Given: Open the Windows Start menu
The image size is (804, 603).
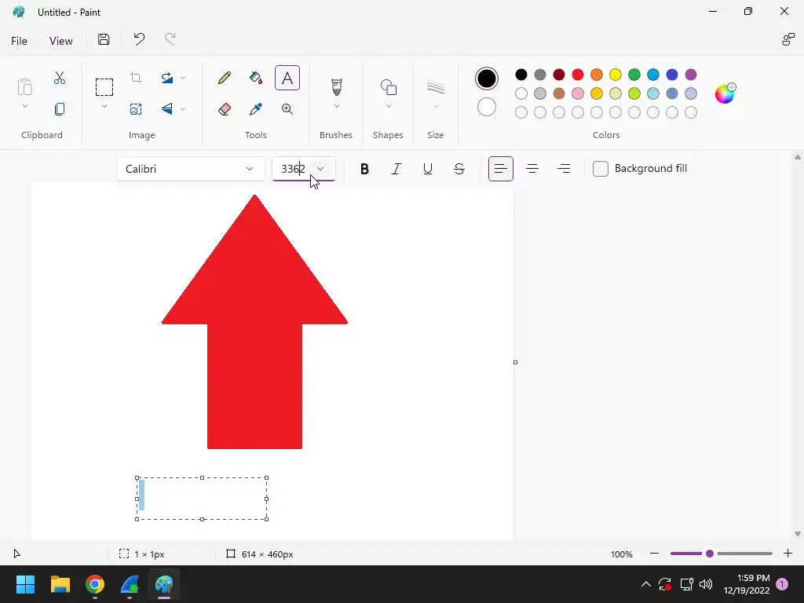Looking at the screenshot, I should click(x=25, y=584).
